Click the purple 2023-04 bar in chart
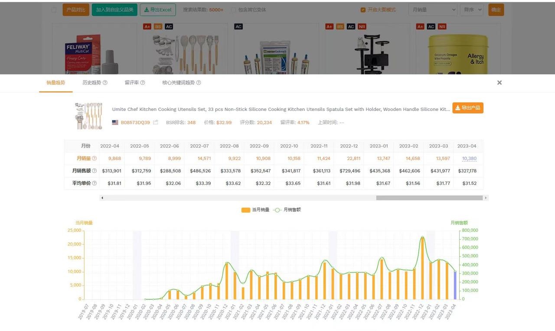This screenshot has width=555, height=331. click(x=455, y=285)
